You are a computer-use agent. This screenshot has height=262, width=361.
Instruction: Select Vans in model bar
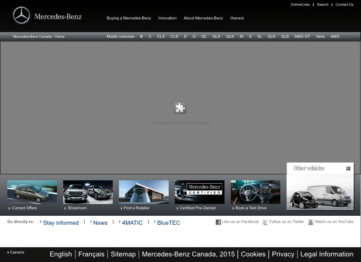320,37
